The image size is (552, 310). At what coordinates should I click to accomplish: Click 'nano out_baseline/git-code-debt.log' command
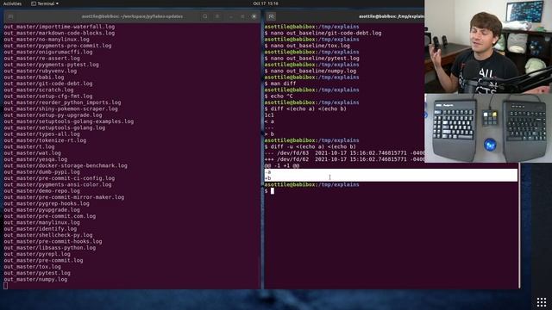tap(326, 33)
